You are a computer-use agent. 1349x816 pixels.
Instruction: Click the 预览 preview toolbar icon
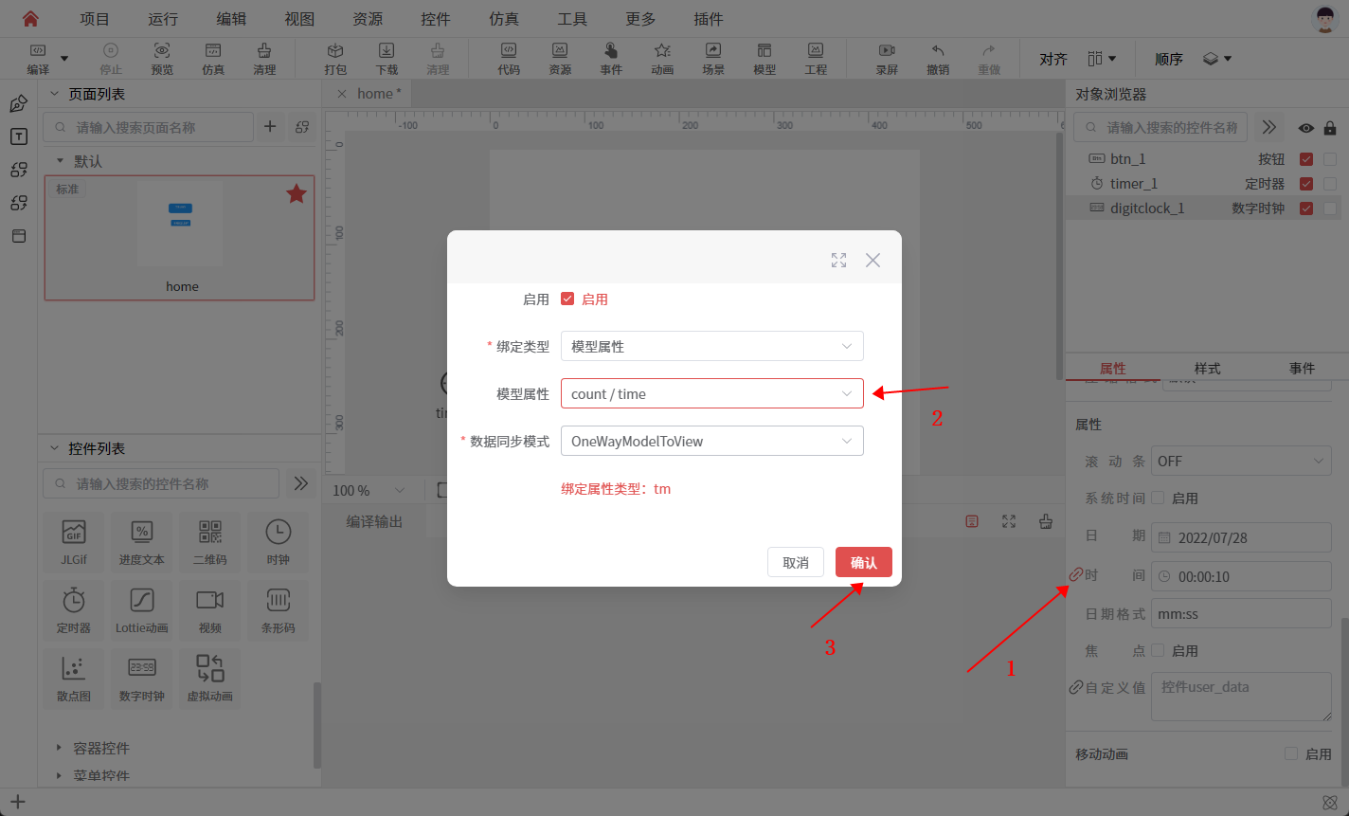(x=162, y=59)
